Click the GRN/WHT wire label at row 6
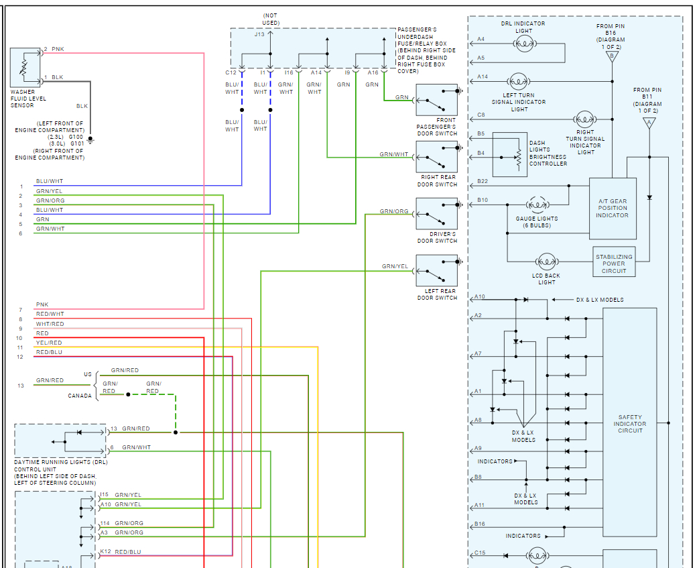Viewport: 699px width, 568px height. click(x=50, y=229)
